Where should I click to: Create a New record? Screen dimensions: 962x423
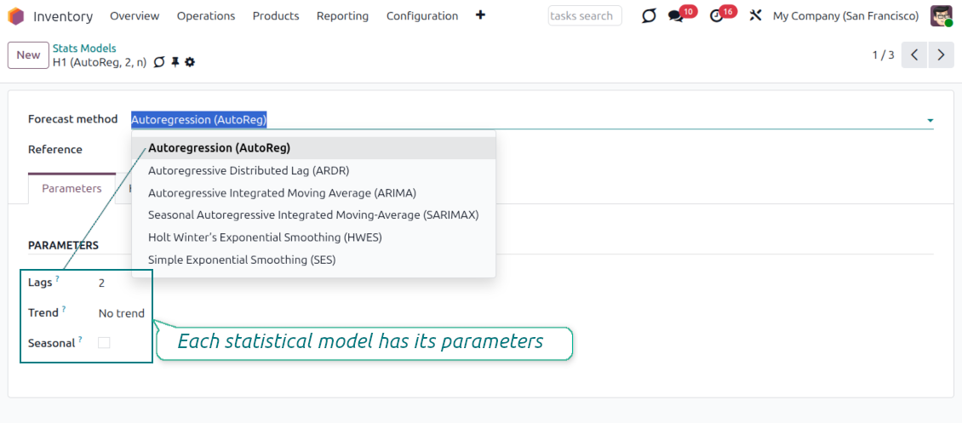[x=28, y=55]
